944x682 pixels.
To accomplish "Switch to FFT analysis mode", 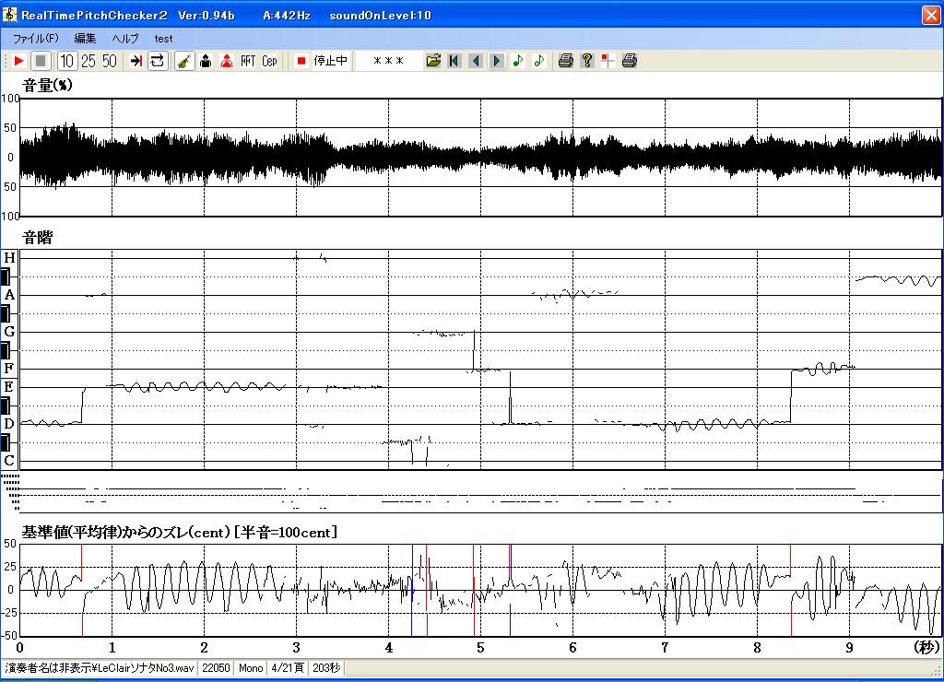I will coord(248,61).
